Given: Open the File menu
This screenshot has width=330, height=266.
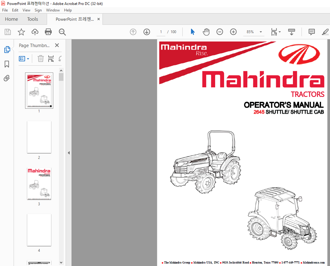Looking at the screenshot, I should [x=5, y=10].
